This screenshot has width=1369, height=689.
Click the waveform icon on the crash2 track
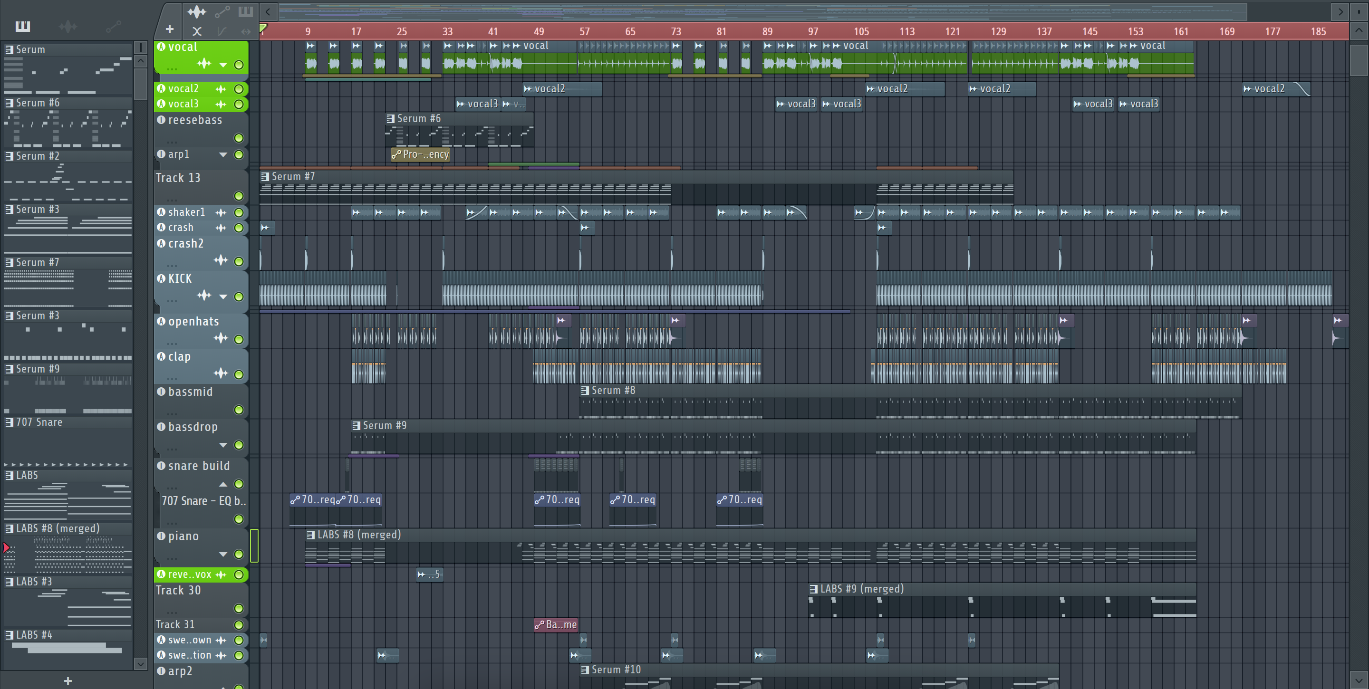pyautogui.click(x=221, y=260)
